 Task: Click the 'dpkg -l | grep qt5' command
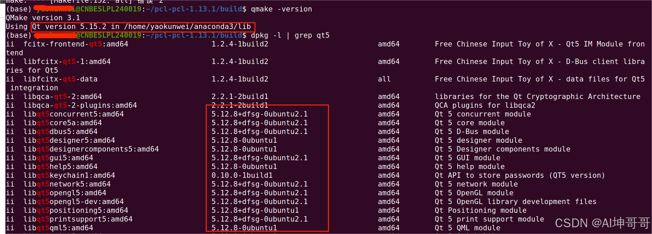point(290,35)
